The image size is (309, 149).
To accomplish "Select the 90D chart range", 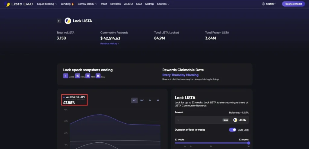I will pyautogui.click(x=142, y=100).
